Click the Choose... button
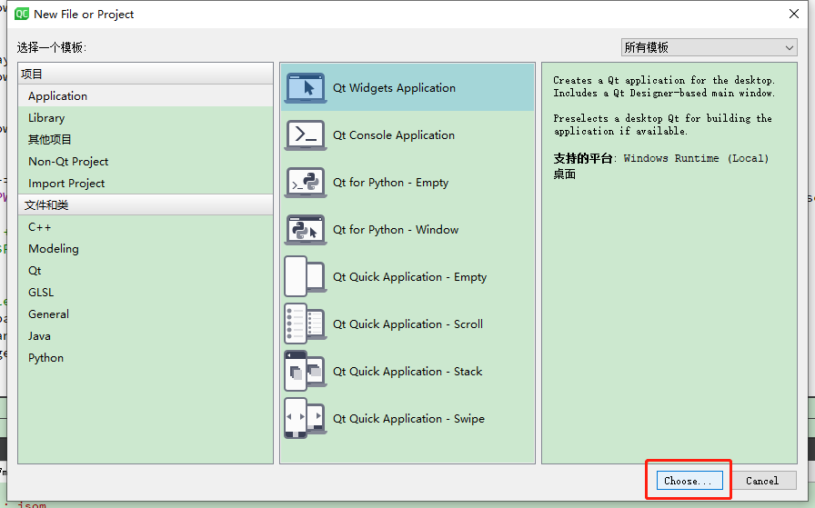 pyautogui.click(x=689, y=481)
